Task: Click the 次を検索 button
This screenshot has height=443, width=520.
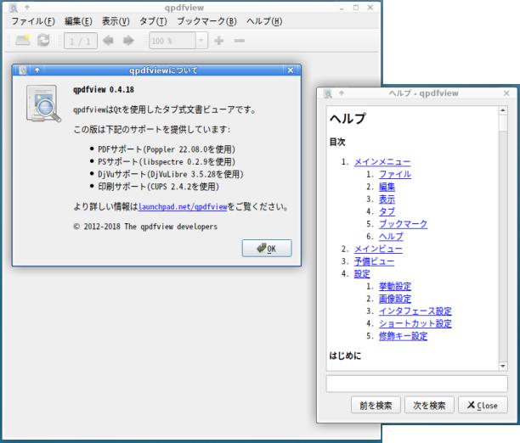Action: click(429, 405)
